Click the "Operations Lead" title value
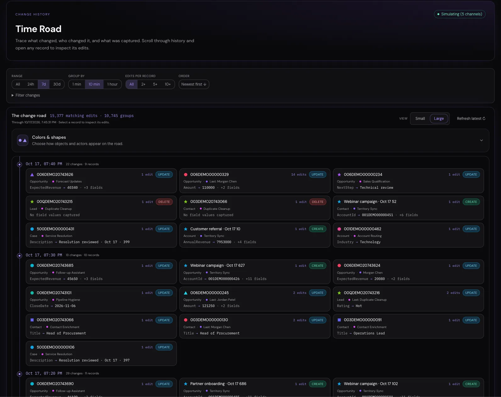The height and width of the screenshot is (397, 501). tap(369, 333)
